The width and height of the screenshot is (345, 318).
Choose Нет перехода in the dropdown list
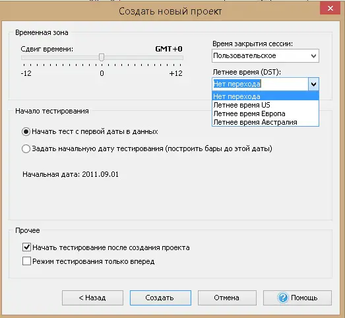click(x=266, y=96)
